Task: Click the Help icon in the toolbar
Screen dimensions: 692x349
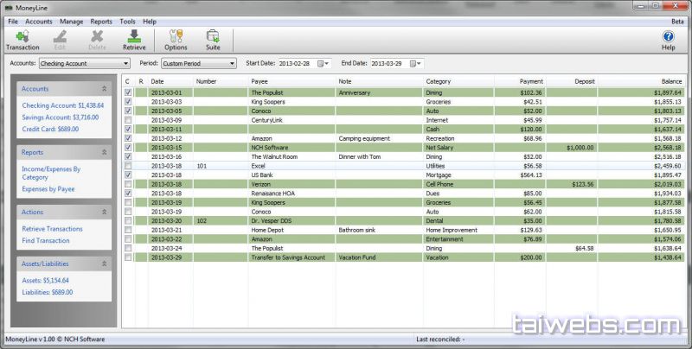Action: click(x=668, y=40)
